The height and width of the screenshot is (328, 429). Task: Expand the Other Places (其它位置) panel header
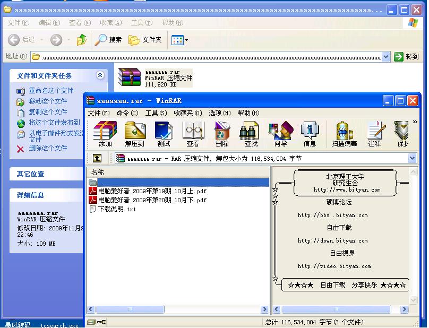46,174
